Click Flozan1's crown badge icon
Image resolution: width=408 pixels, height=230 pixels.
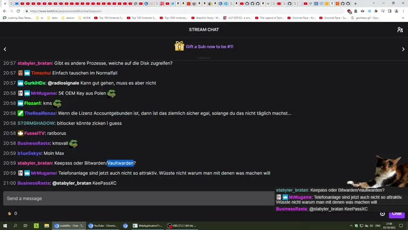20,103
